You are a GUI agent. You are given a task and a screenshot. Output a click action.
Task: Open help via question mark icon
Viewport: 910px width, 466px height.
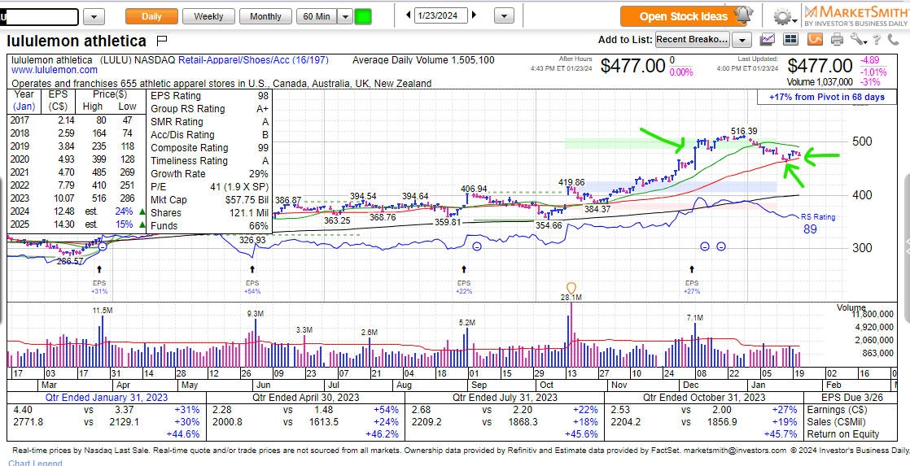pyautogui.click(x=877, y=39)
